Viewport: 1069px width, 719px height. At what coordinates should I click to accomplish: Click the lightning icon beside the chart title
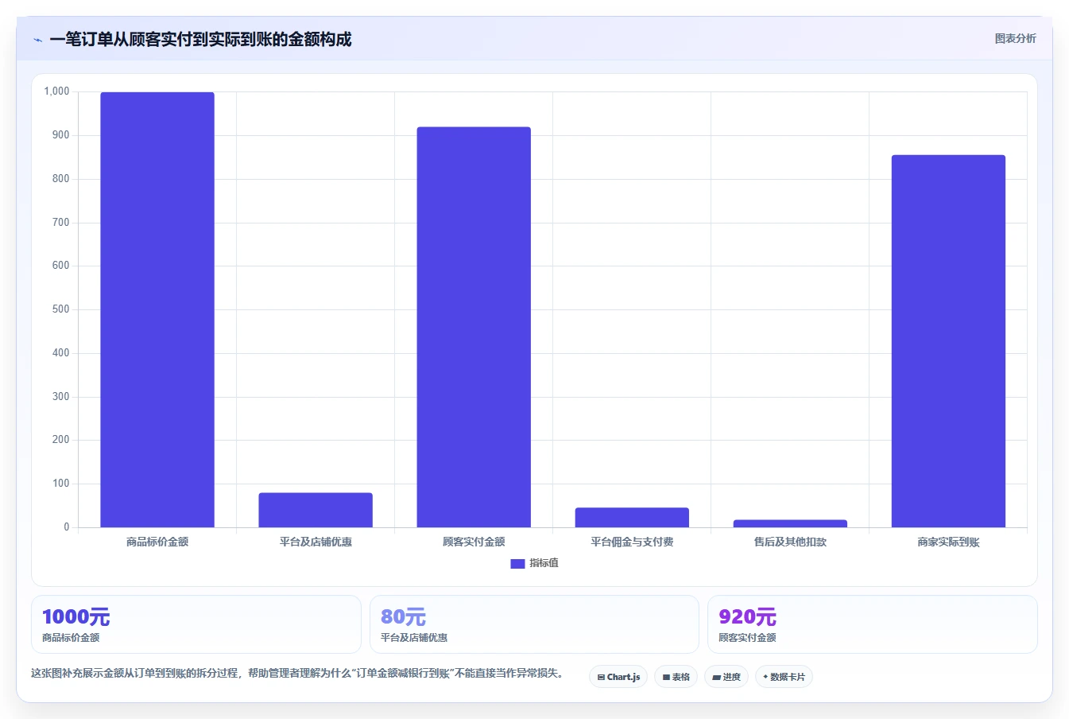[37, 40]
